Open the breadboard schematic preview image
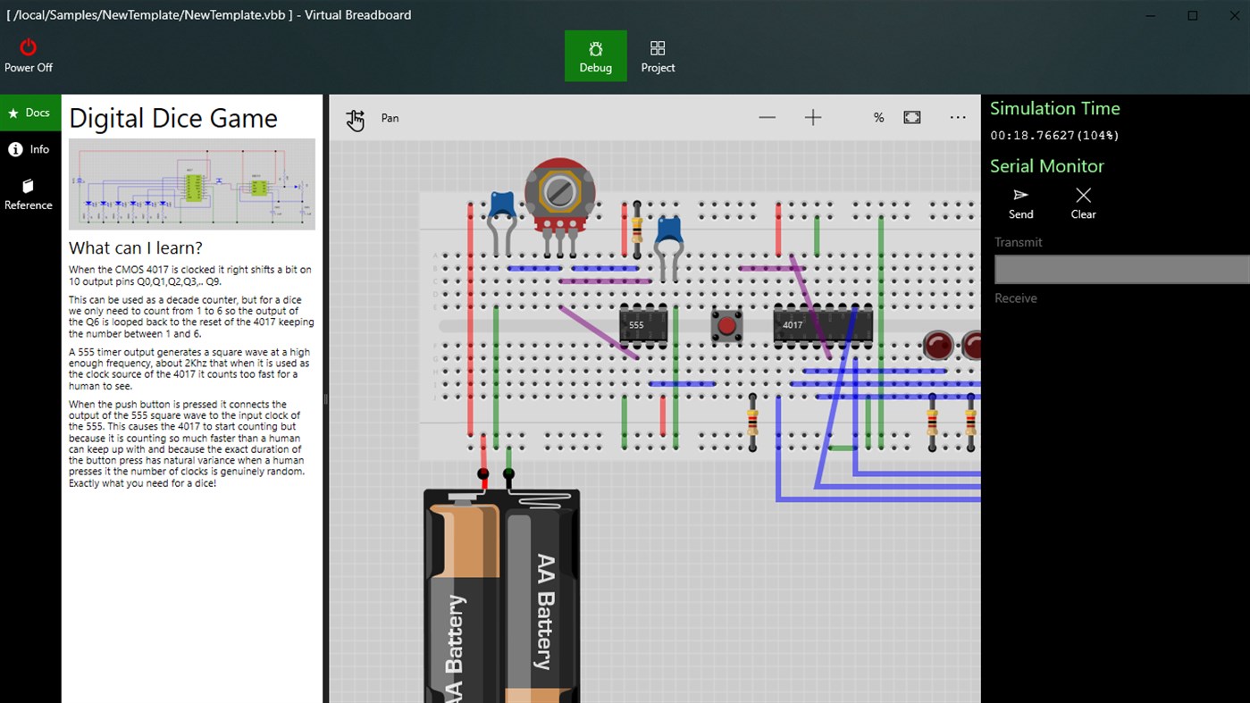This screenshot has width=1250, height=703. (x=192, y=184)
